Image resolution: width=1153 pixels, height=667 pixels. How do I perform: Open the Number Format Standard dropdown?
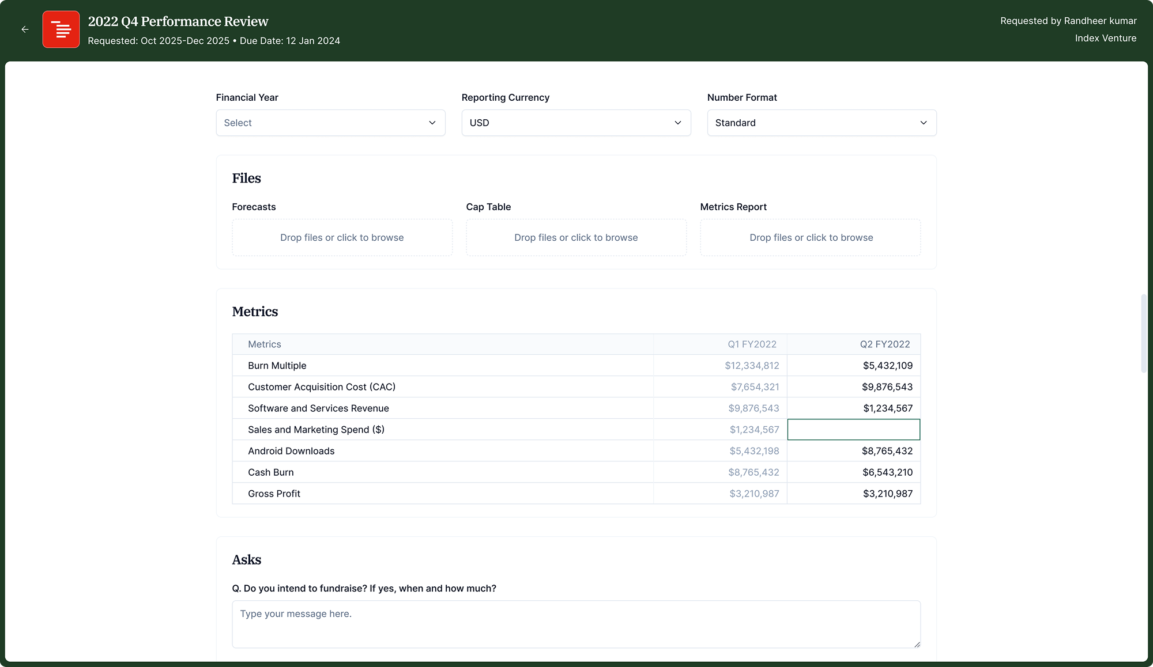[x=822, y=123]
